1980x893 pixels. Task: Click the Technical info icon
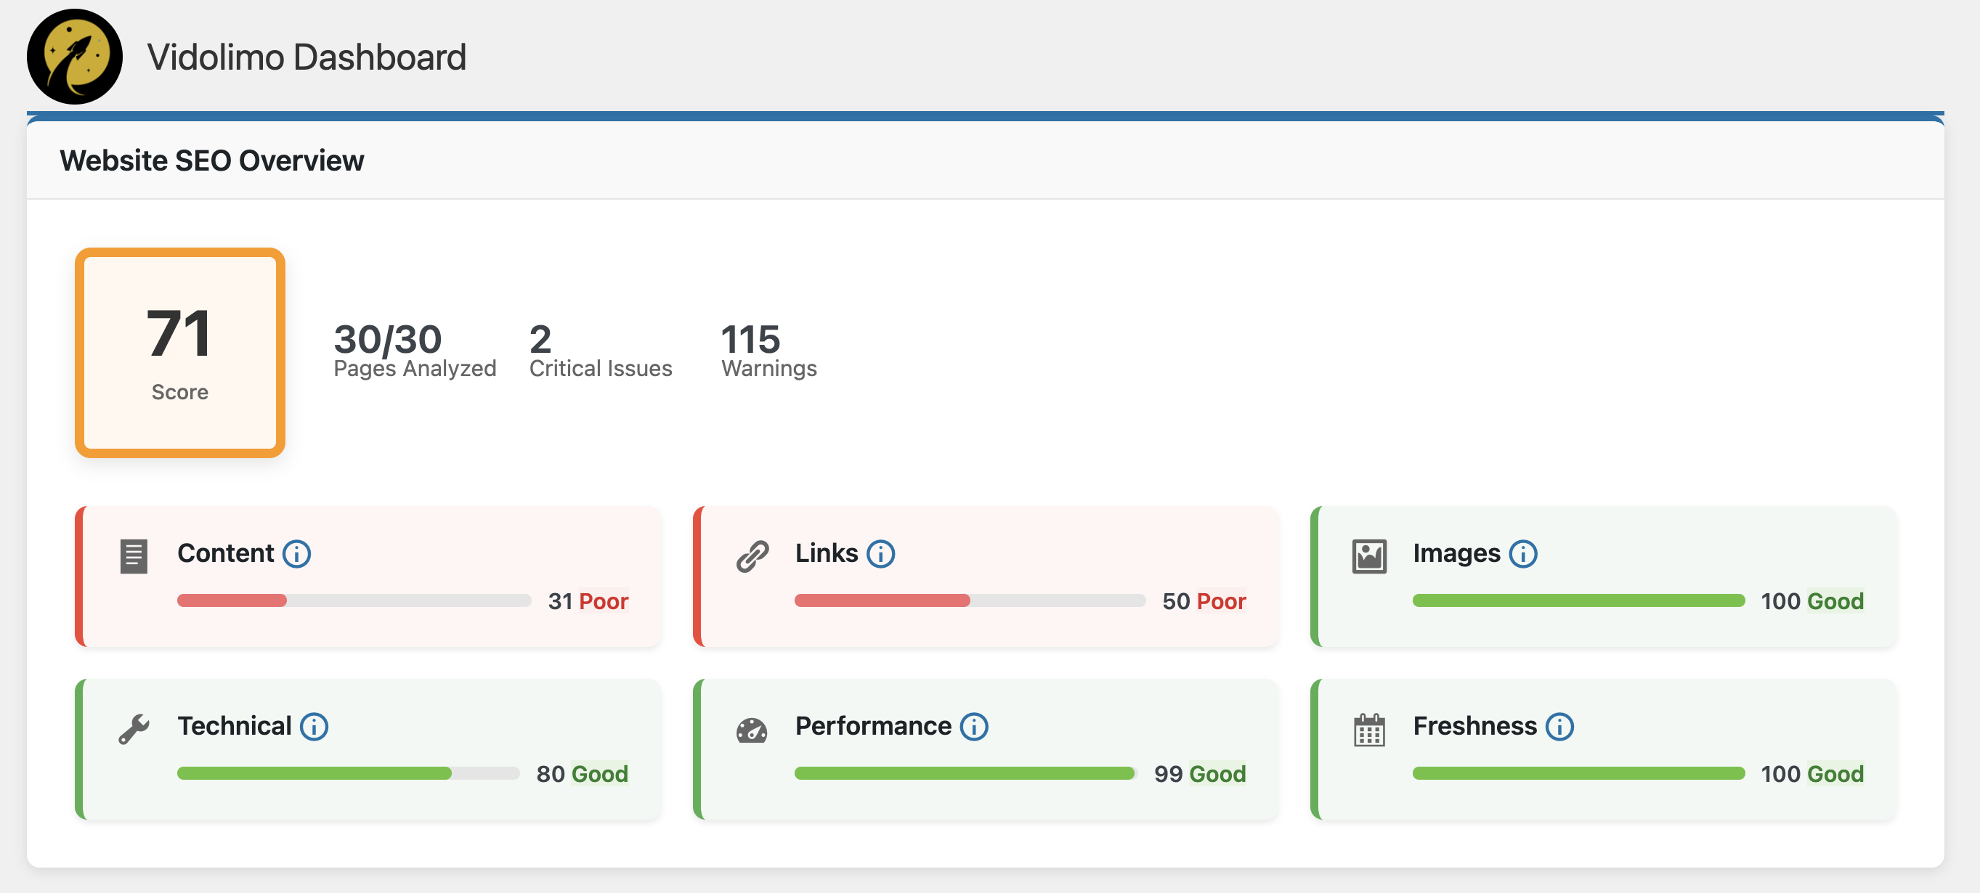tap(313, 727)
